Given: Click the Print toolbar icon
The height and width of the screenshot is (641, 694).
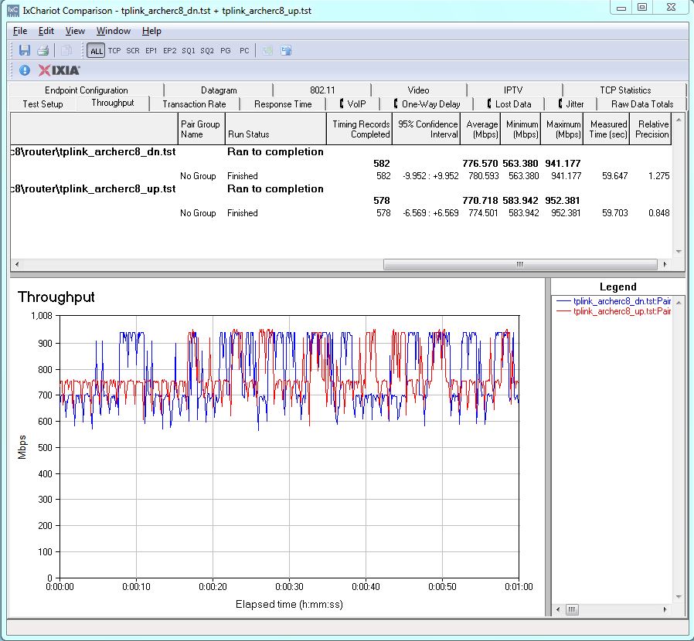Looking at the screenshot, I should 43,50.
